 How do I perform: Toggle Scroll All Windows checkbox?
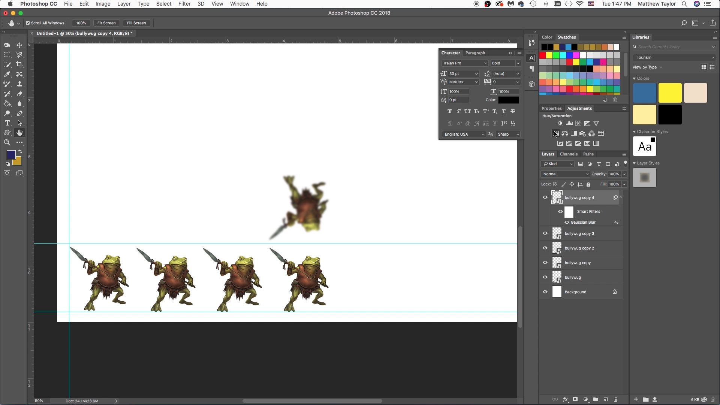point(28,23)
